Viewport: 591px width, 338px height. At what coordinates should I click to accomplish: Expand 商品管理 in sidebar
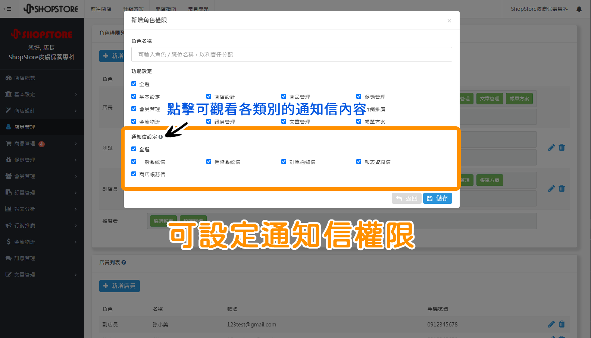42,143
